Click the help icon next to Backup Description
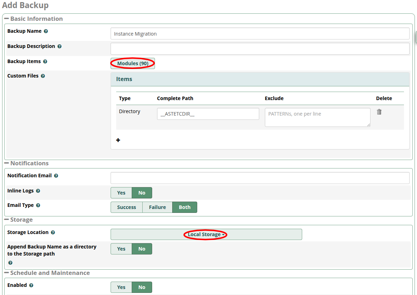This screenshot has height=295, width=417. pyautogui.click(x=60, y=47)
